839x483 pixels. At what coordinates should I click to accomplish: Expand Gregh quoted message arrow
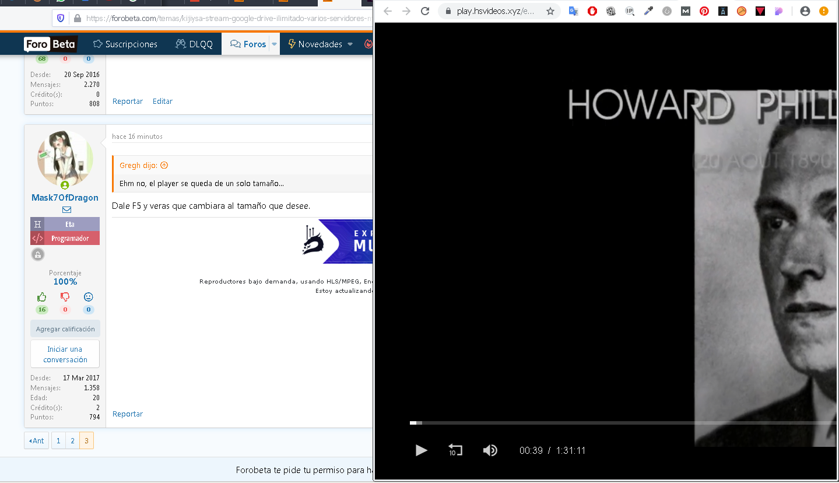(x=164, y=166)
